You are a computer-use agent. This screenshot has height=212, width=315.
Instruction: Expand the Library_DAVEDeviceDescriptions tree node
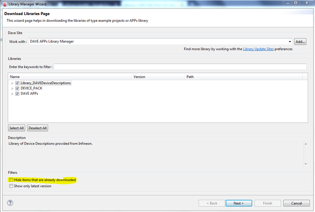pyautogui.click(x=12, y=83)
